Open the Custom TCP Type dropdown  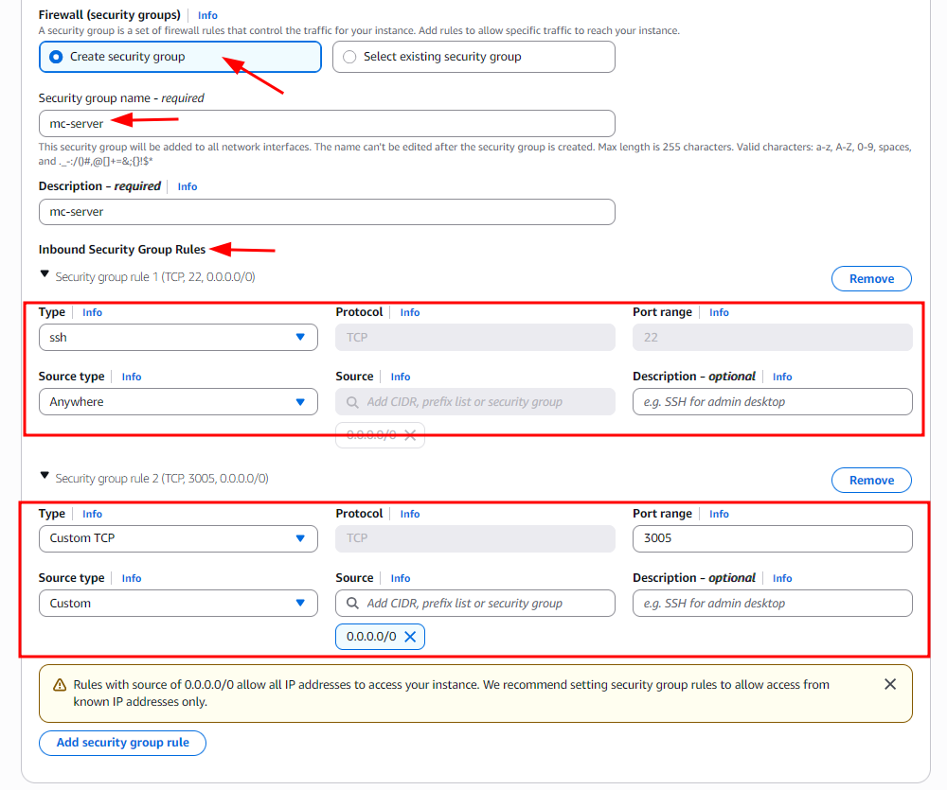[178, 539]
